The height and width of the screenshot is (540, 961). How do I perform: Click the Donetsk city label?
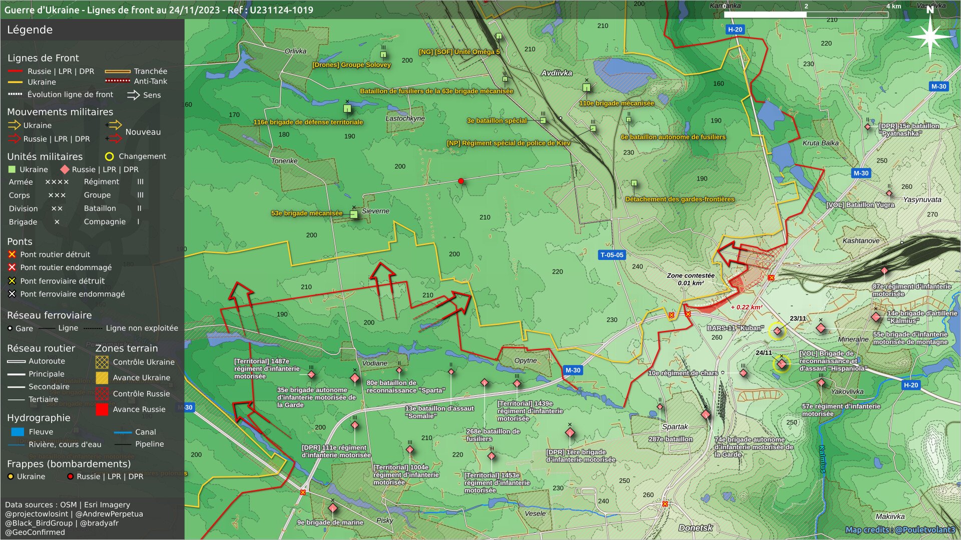point(696,528)
